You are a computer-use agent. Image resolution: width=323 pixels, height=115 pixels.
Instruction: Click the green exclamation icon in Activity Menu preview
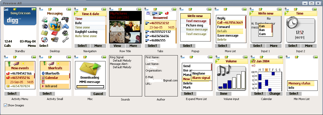click(x=9, y=63)
